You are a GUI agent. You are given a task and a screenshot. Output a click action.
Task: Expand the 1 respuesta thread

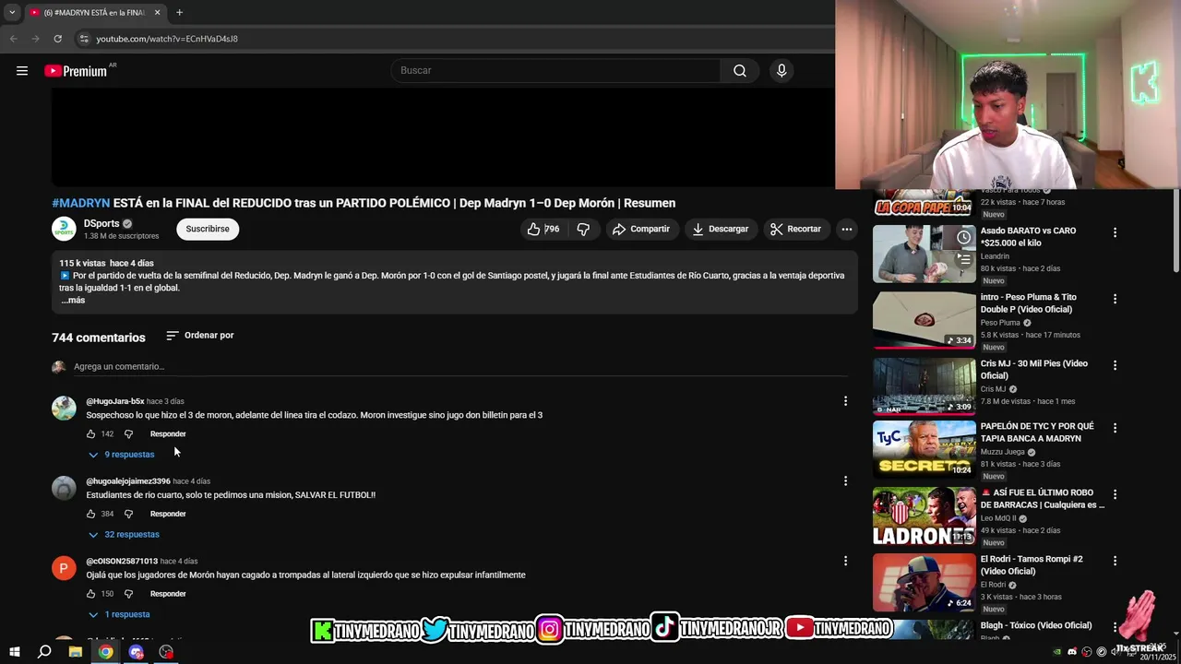[x=119, y=615]
